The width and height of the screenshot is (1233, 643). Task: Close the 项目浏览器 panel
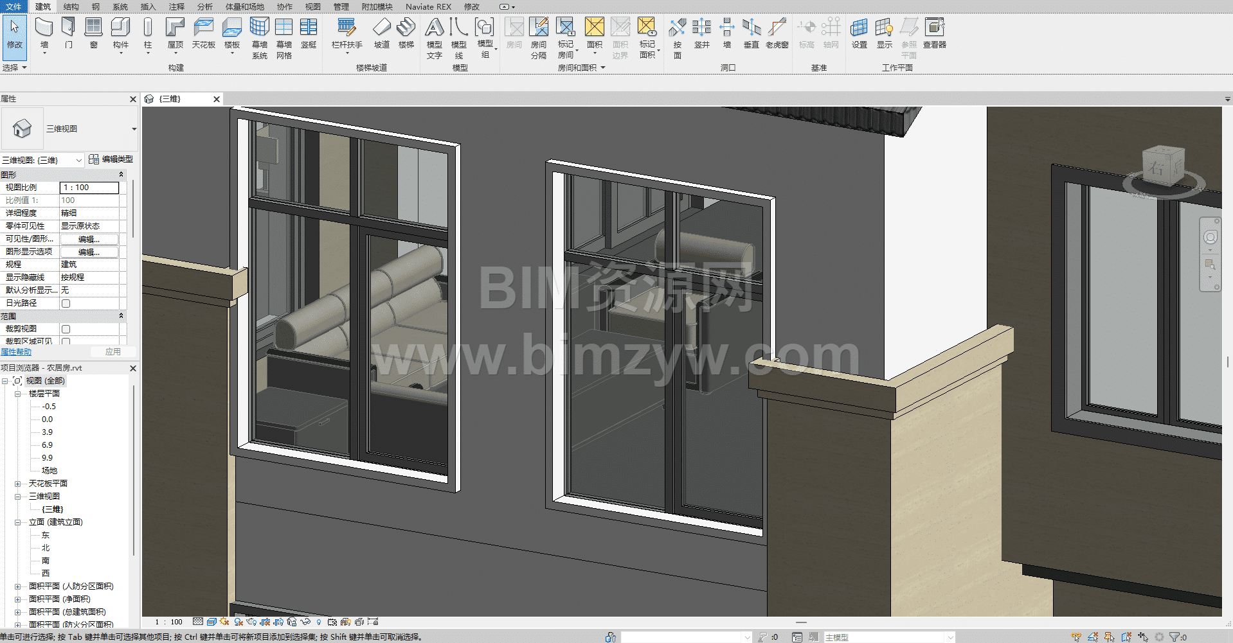point(133,368)
